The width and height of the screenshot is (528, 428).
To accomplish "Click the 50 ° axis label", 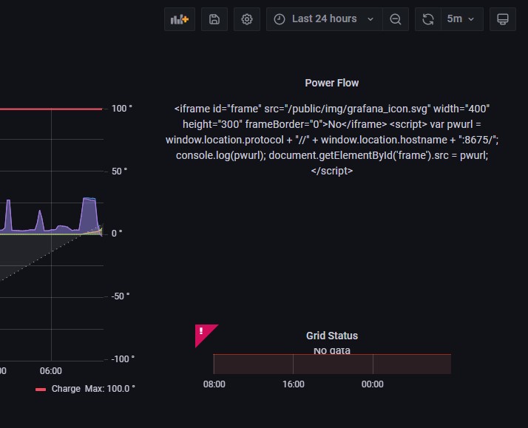I will pyautogui.click(x=120, y=171).
